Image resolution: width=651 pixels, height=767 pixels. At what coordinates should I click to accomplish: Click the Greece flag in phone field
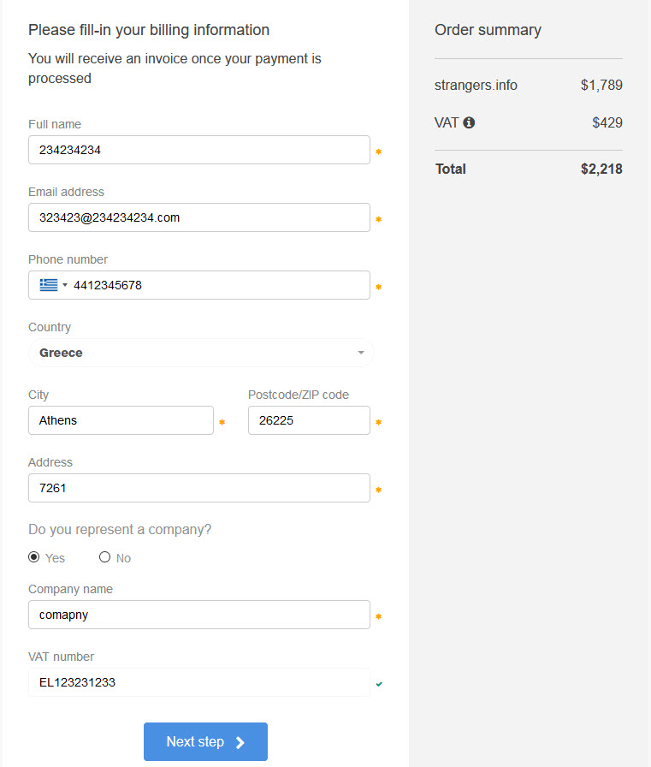tap(49, 285)
